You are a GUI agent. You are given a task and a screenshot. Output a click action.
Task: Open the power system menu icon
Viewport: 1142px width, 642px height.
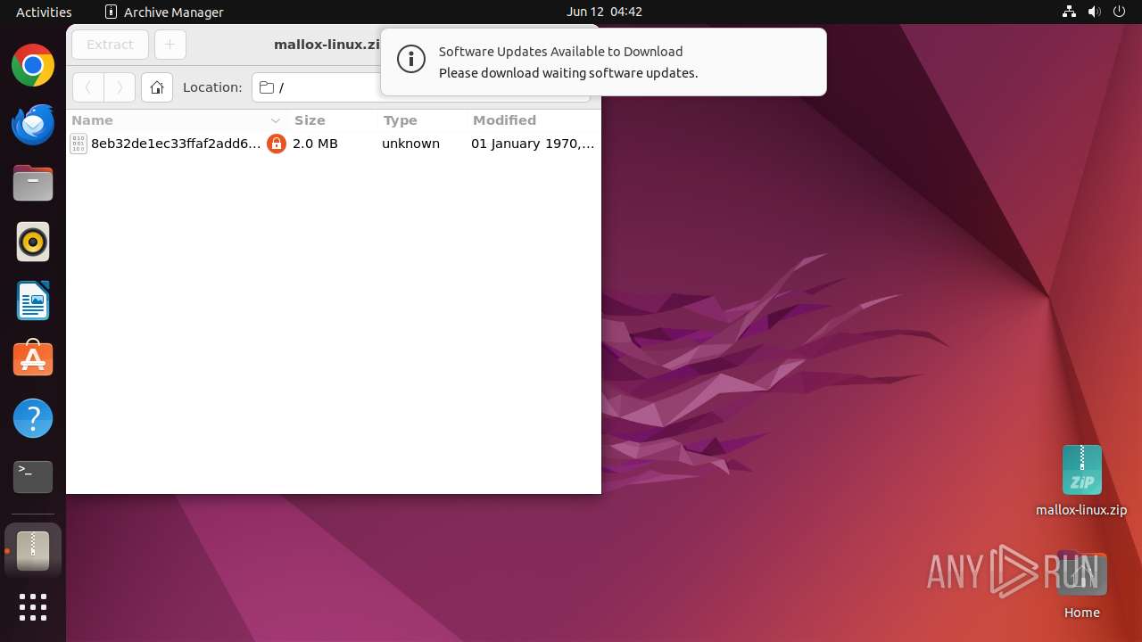pos(1119,12)
